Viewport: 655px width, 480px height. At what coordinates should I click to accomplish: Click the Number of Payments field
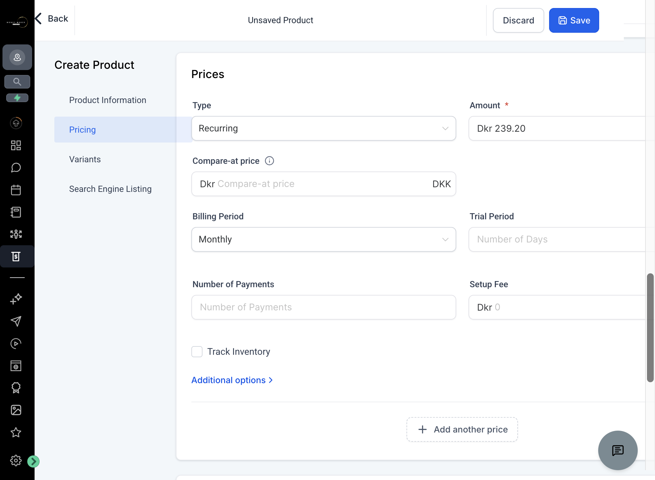click(323, 307)
